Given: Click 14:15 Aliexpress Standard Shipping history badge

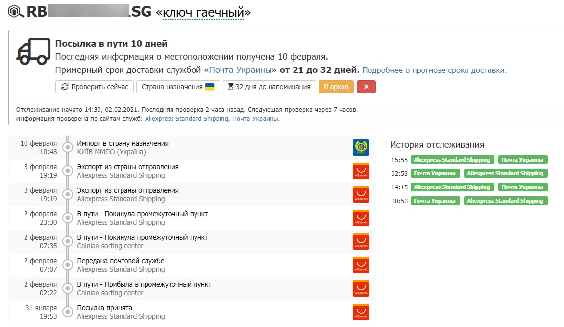Looking at the screenshot, I should coord(452,187).
